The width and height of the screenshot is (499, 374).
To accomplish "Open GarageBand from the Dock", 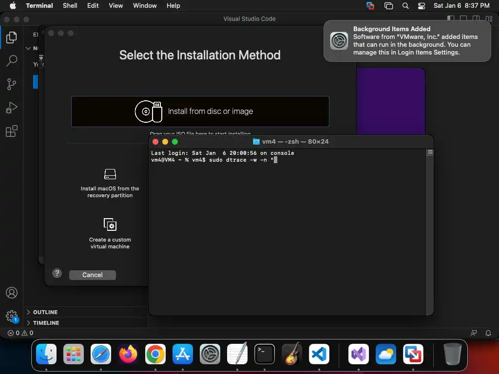I will click(292, 354).
